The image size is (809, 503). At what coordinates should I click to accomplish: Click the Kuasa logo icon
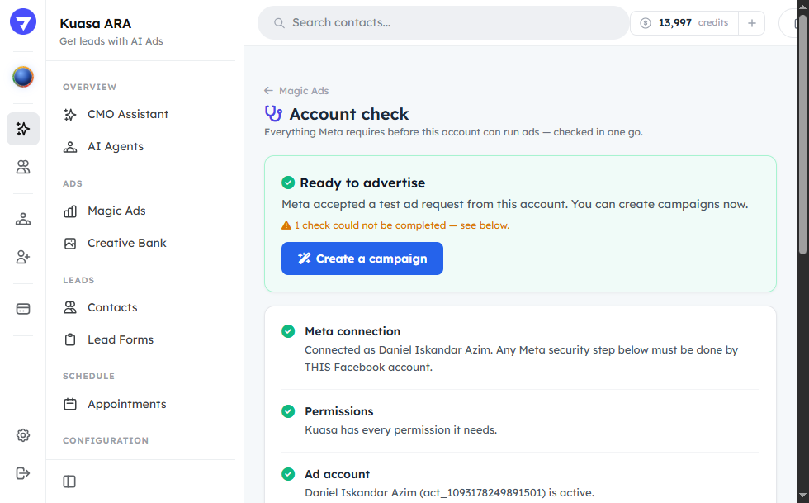point(23,22)
